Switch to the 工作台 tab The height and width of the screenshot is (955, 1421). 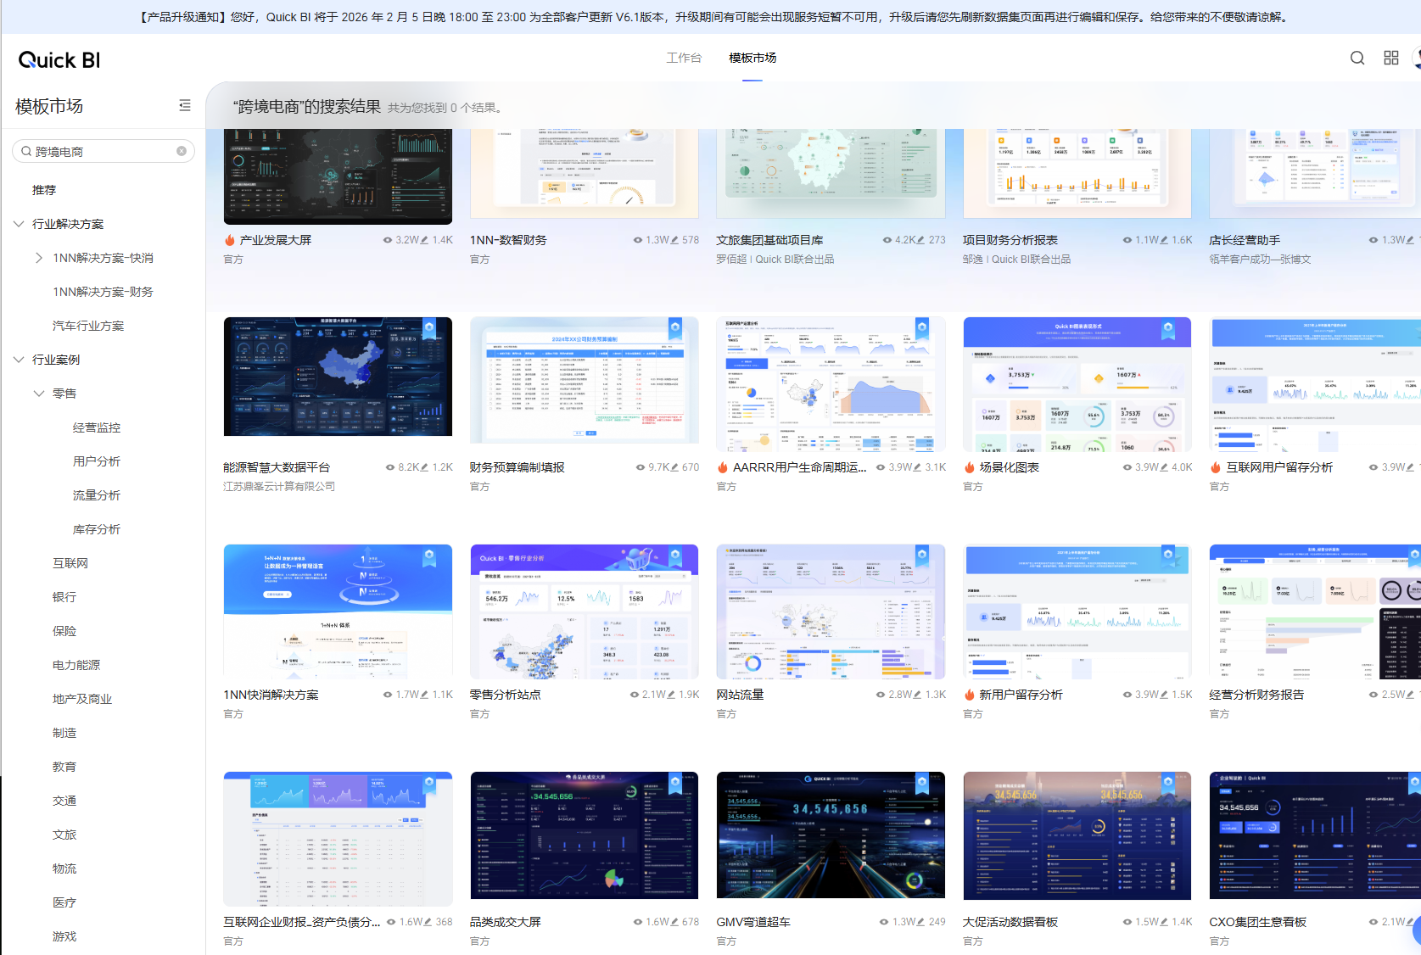tap(684, 58)
